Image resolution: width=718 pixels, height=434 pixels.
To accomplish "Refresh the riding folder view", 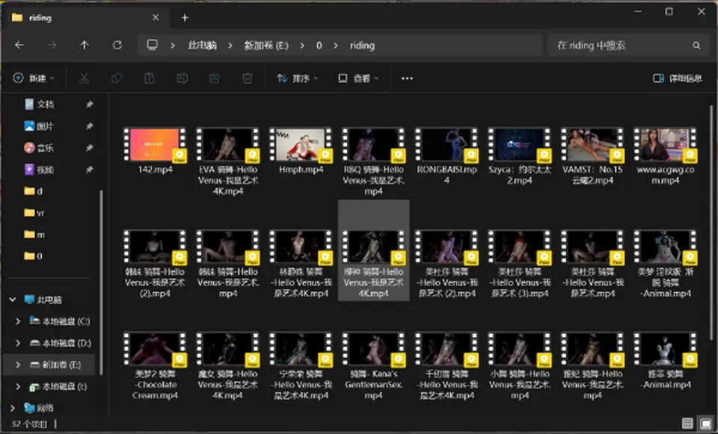I will (117, 45).
